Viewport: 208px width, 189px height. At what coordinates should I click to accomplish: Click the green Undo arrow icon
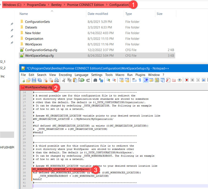[82, 80]
